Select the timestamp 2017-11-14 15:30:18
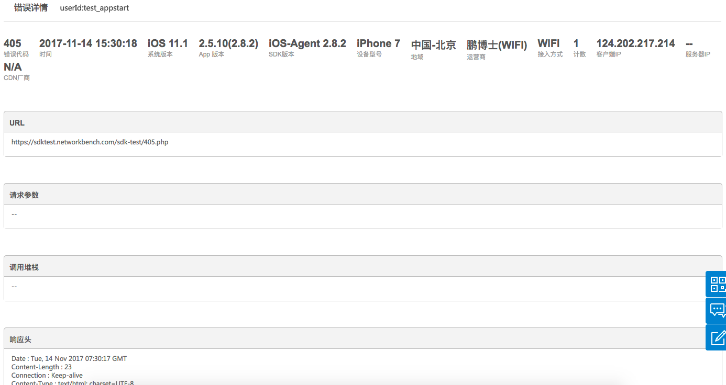Viewport: 726px width, 385px height. point(88,43)
